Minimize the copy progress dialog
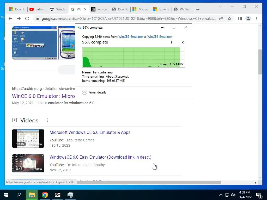 tap(162, 27)
